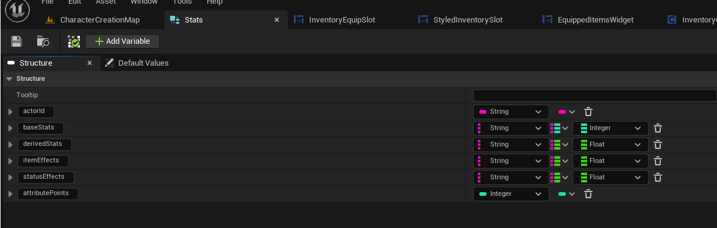Open the statusEffects Float value type dropdown

click(610, 178)
